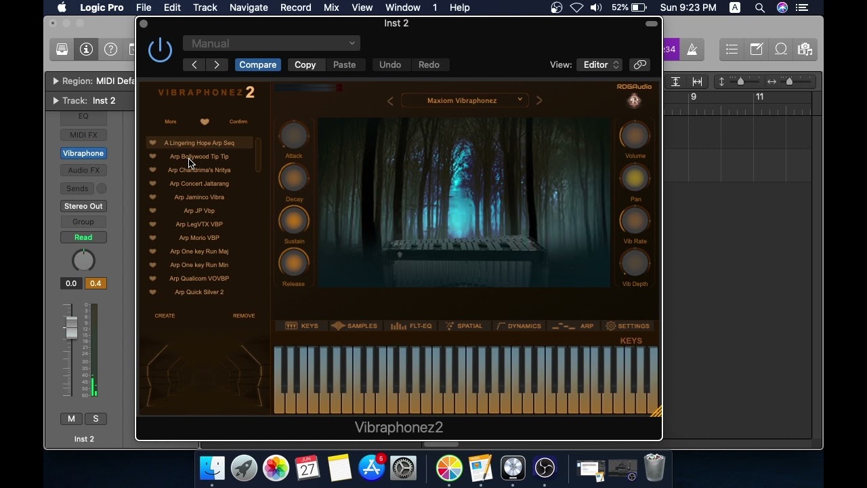Viewport: 867px width, 488px height.
Task: Toggle the Mute button on Inst 2
Action: 71,419
